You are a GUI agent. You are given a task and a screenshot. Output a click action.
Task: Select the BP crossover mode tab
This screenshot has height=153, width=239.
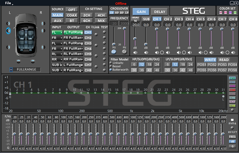tap(122, 13)
